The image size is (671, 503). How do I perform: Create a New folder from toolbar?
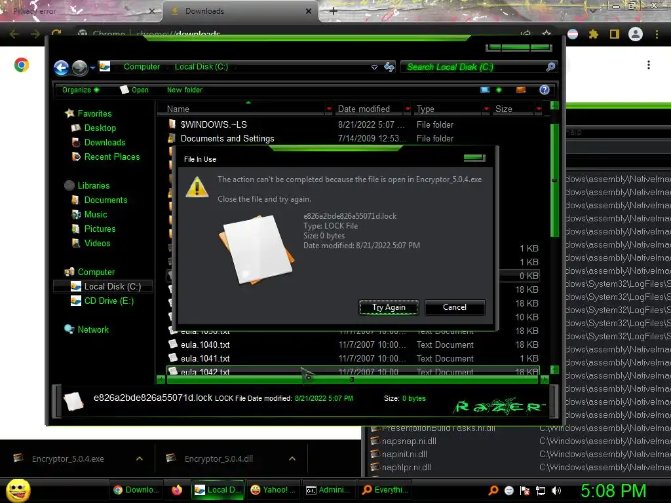tap(184, 90)
